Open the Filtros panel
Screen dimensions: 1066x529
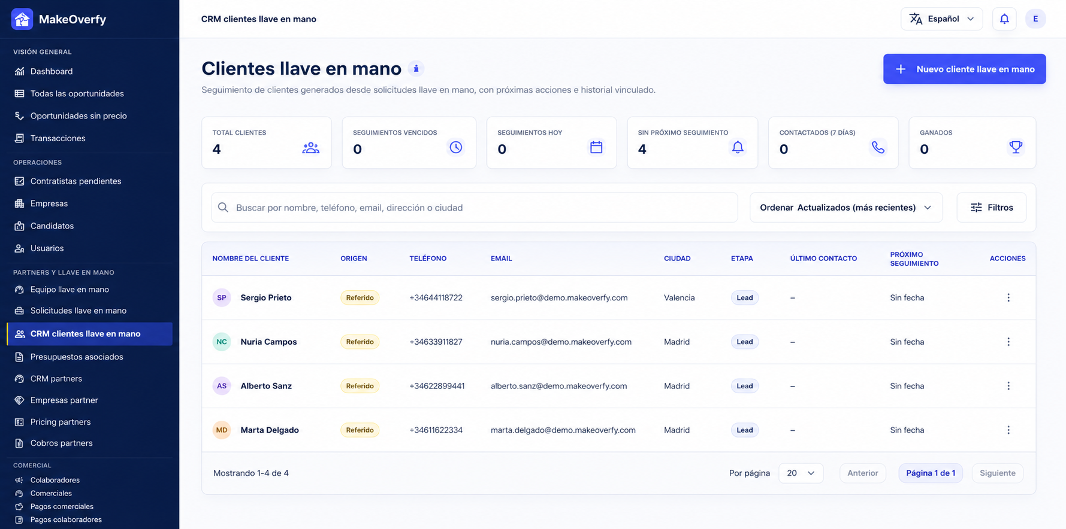[991, 208]
